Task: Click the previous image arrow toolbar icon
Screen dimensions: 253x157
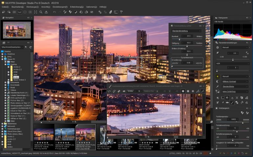Action: [x=4, y=12]
